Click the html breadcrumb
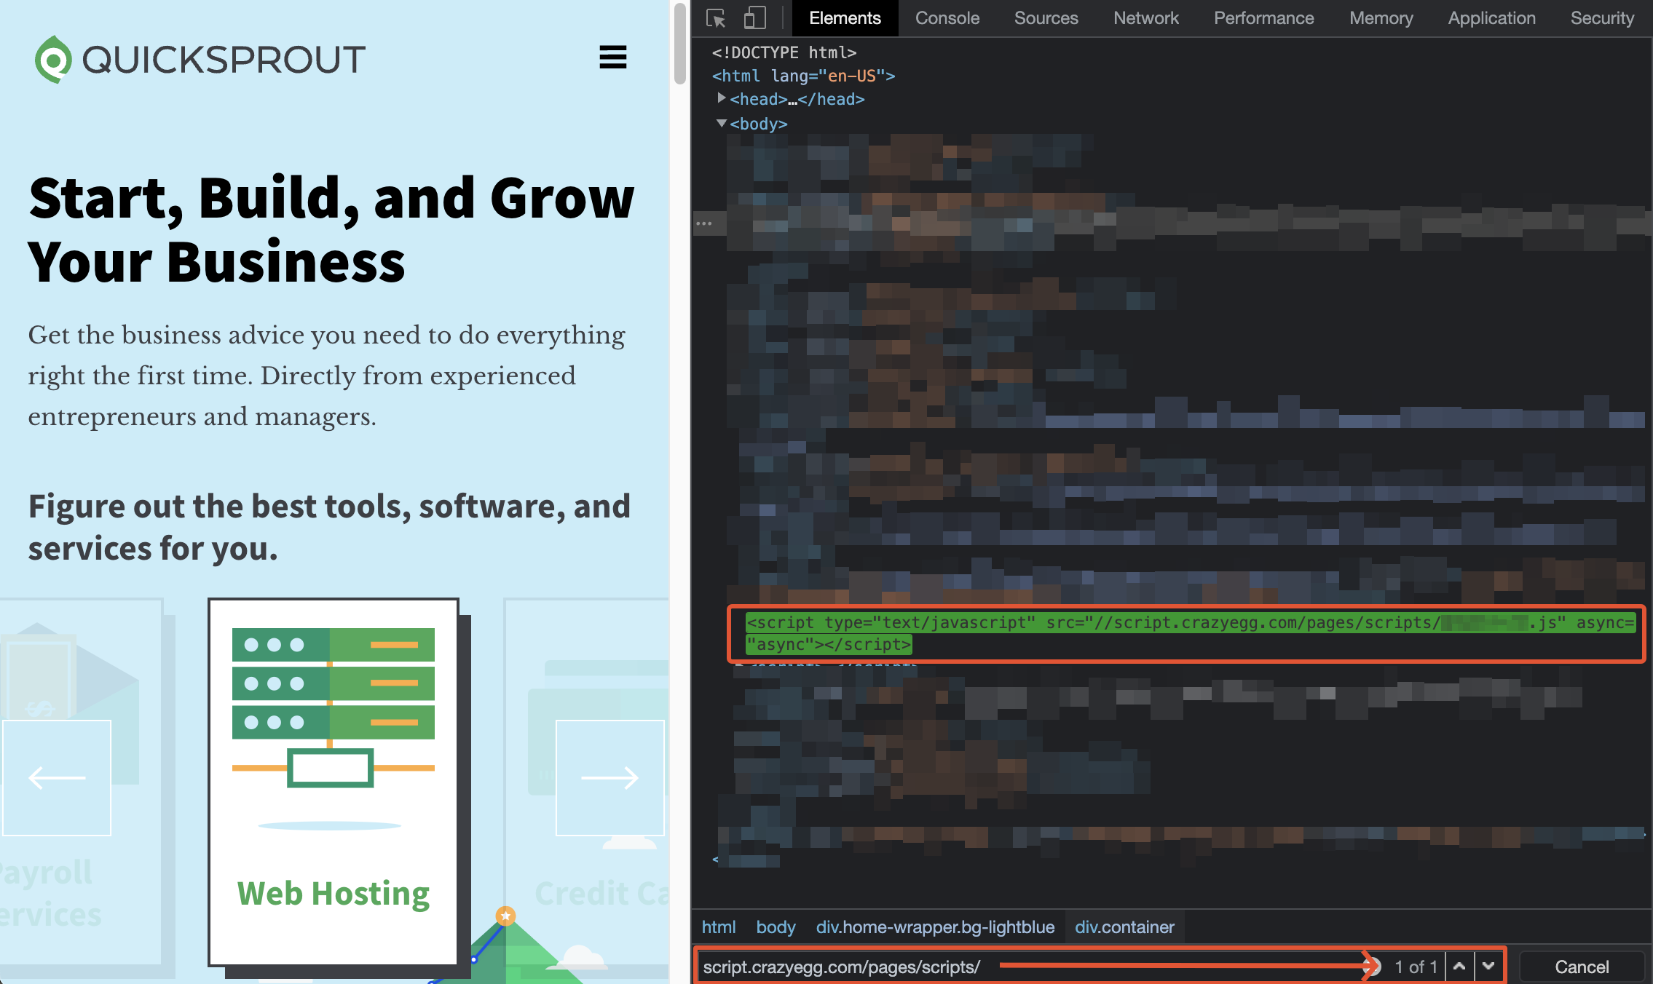The width and height of the screenshot is (1653, 984). click(718, 927)
